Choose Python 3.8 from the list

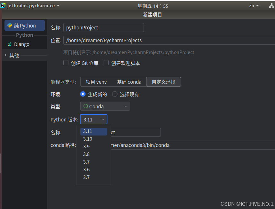tap(94, 154)
